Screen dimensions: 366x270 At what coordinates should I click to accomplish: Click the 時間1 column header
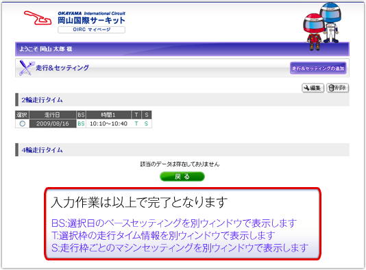coord(108,115)
